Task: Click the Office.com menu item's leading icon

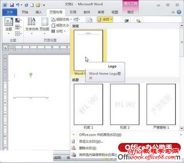Action: coord(74,134)
